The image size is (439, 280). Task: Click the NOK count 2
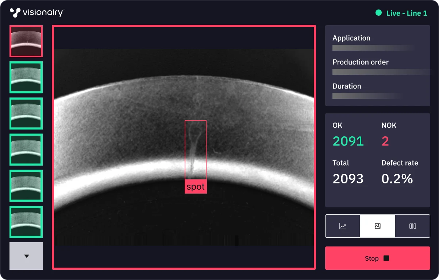point(385,141)
